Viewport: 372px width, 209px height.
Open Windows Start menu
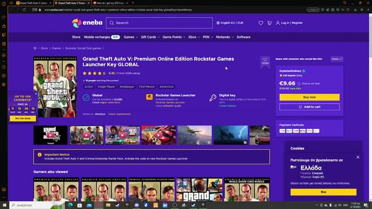[x=4, y=205]
